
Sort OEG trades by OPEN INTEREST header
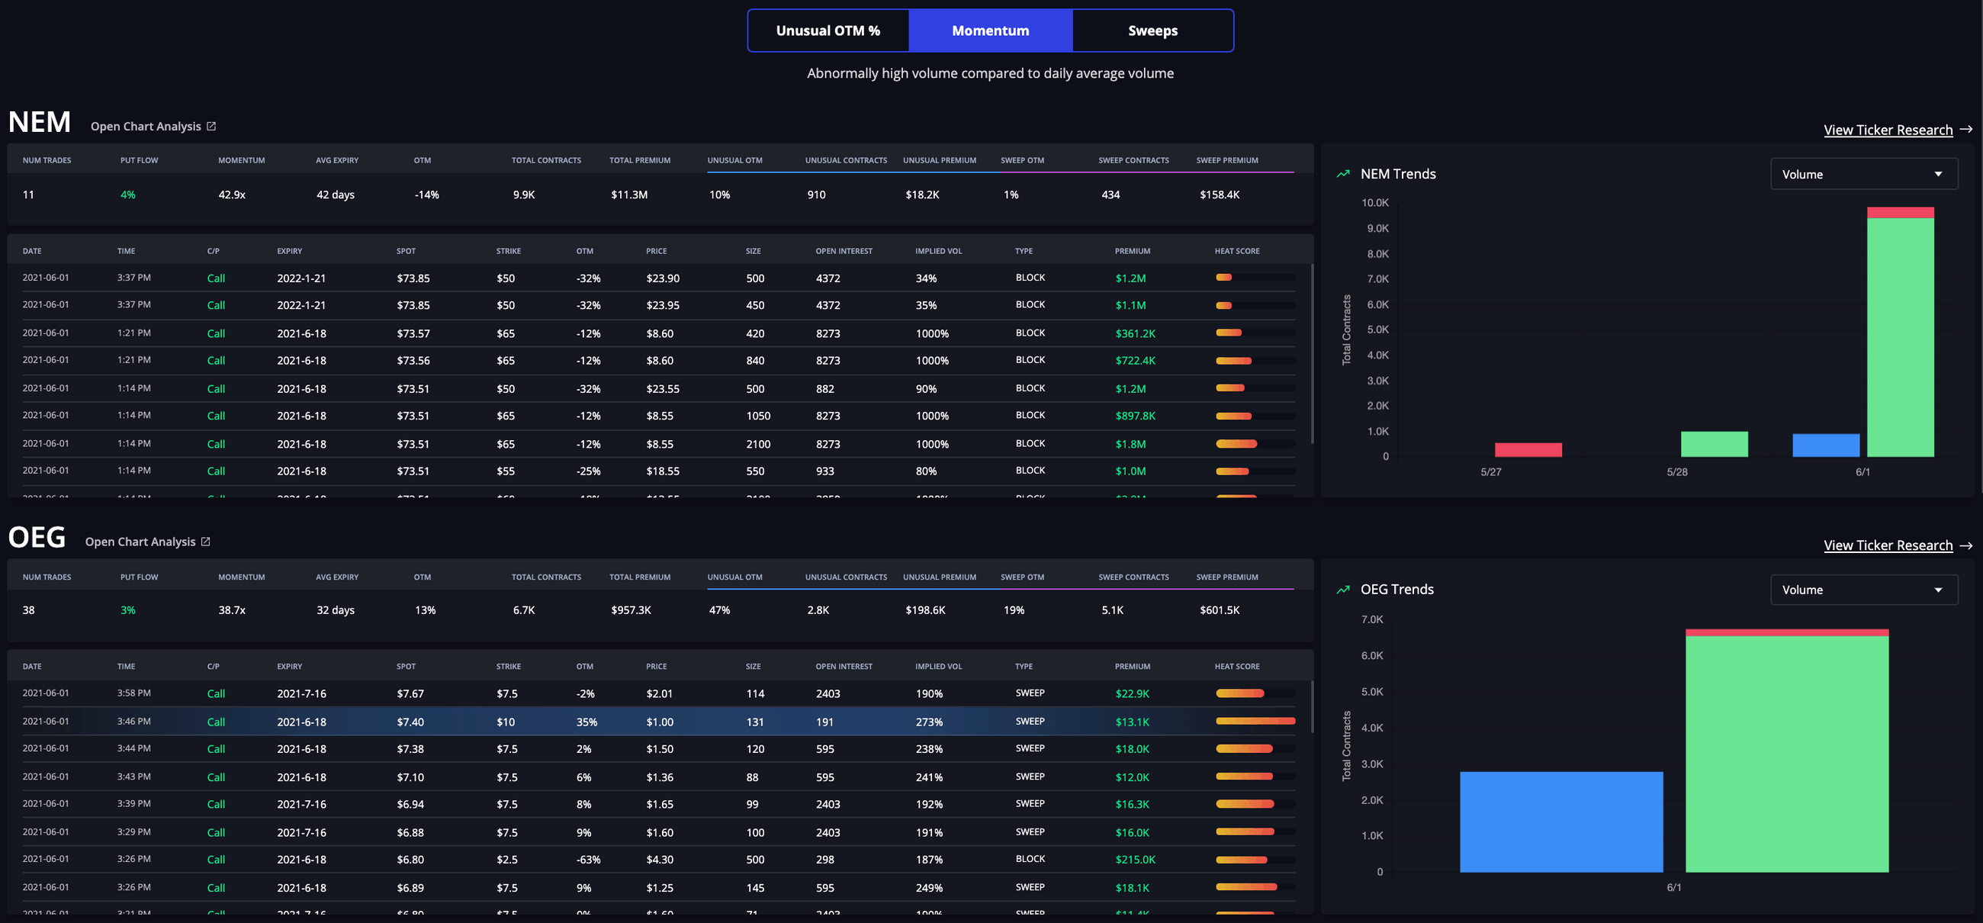click(x=844, y=667)
